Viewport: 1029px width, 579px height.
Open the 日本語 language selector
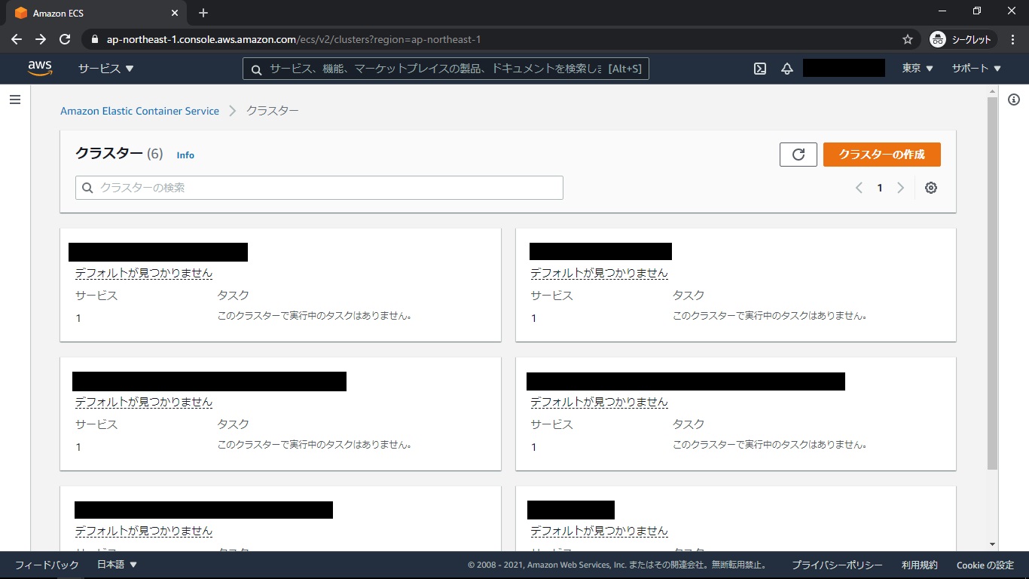[x=117, y=565]
